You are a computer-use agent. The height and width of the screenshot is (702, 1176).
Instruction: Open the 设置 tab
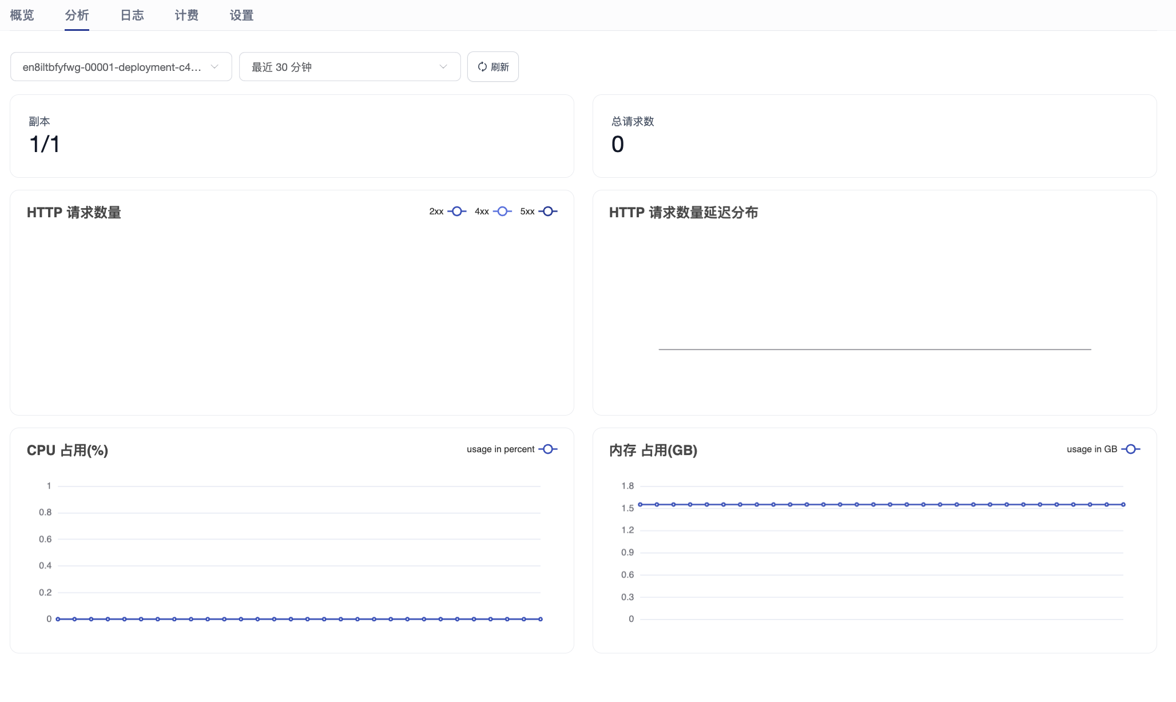click(x=241, y=15)
